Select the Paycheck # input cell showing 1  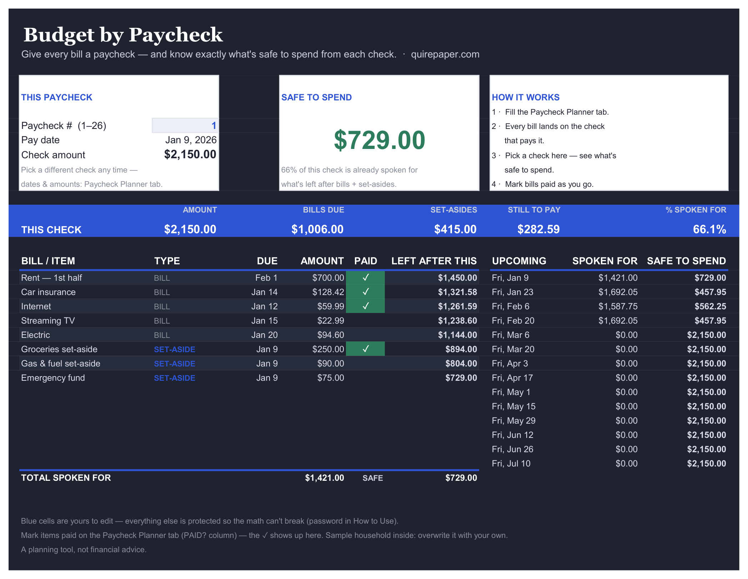[x=185, y=125]
